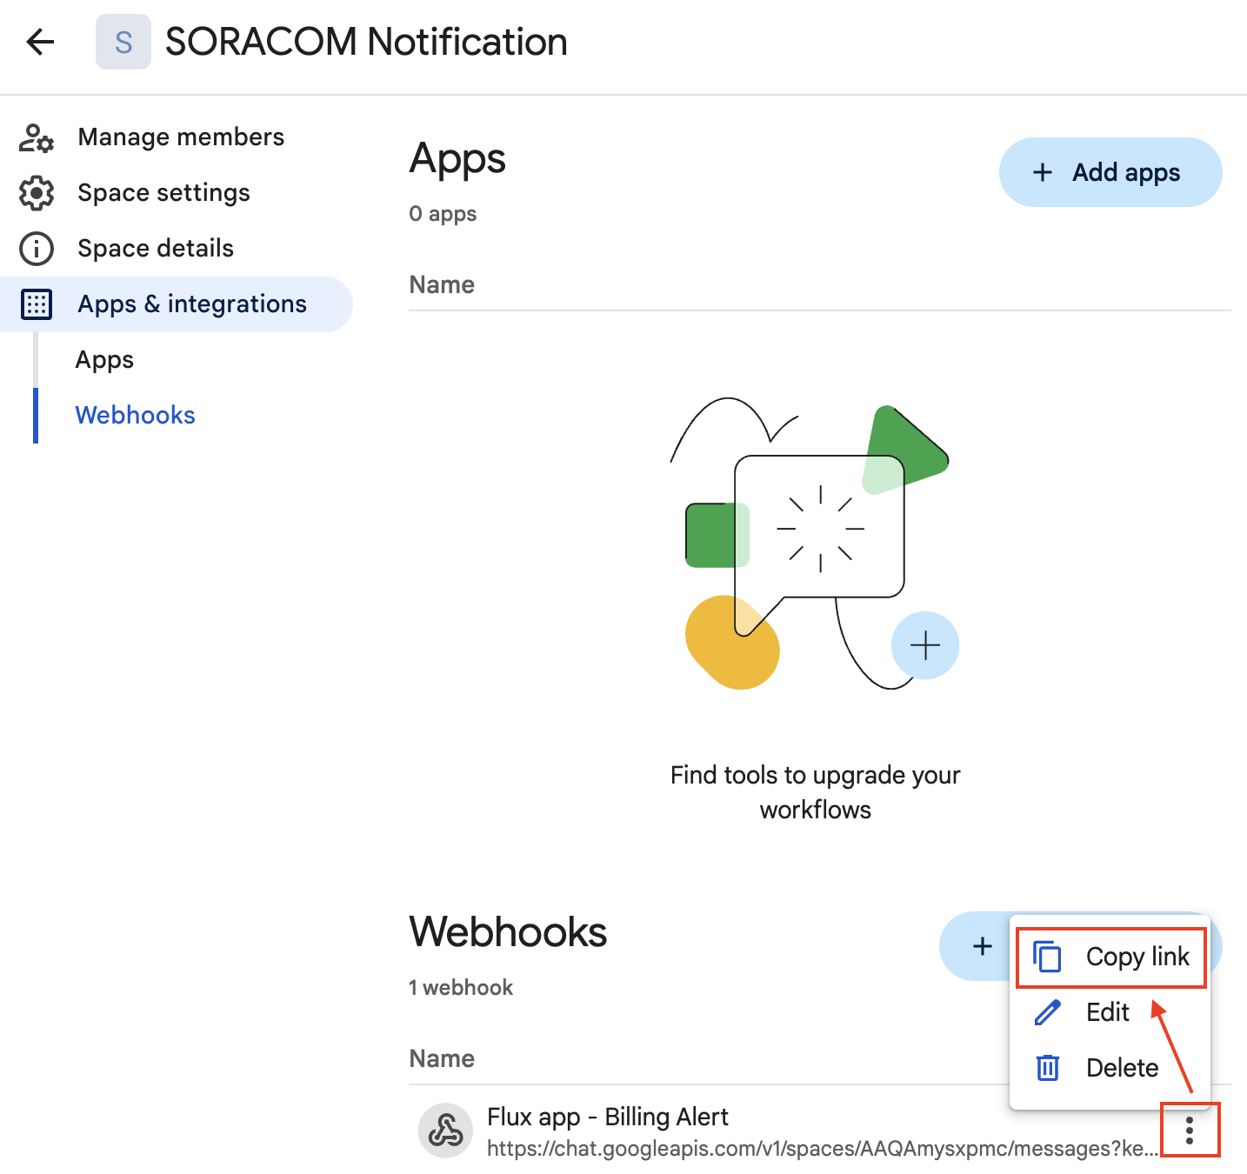
Task: Click the Flux app webhook icon
Action: click(446, 1131)
